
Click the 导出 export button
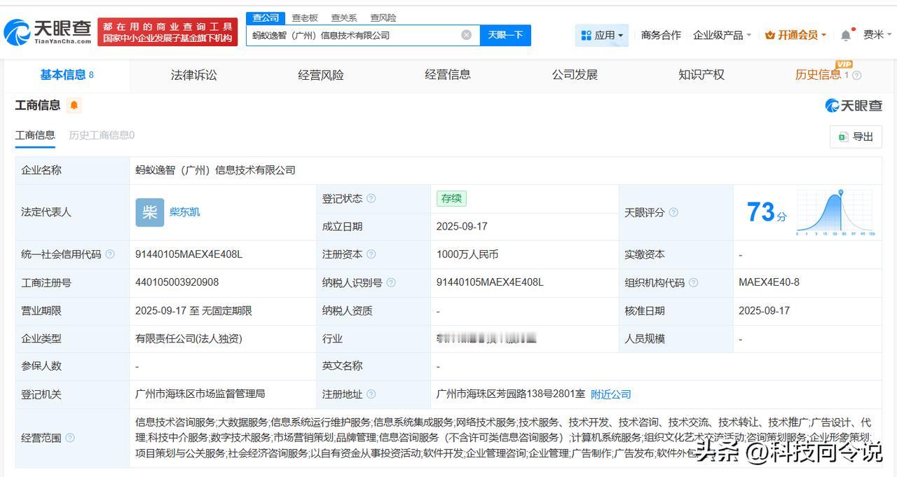click(856, 137)
